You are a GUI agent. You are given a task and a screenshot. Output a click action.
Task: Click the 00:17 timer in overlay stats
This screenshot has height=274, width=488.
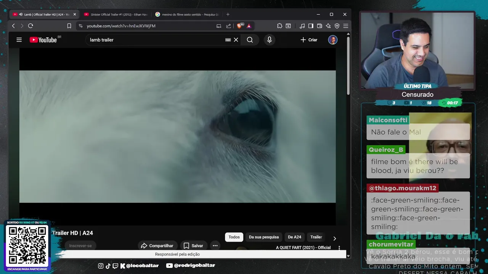point(450,103)
